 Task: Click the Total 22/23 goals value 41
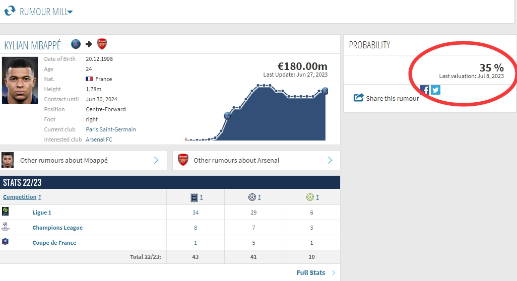[x=253, y=257]
